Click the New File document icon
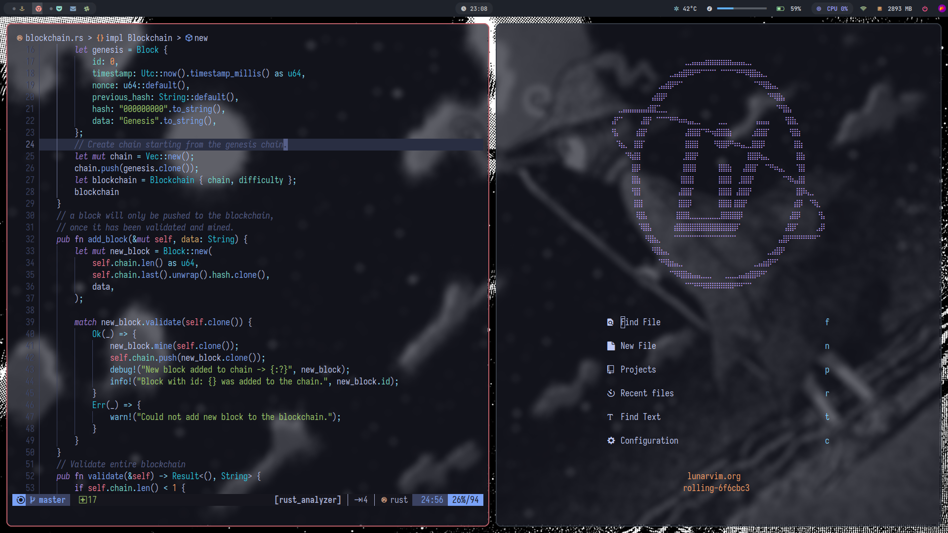This screenshot has height=533, width=948. pyautogui.click(x=611, y=346)
